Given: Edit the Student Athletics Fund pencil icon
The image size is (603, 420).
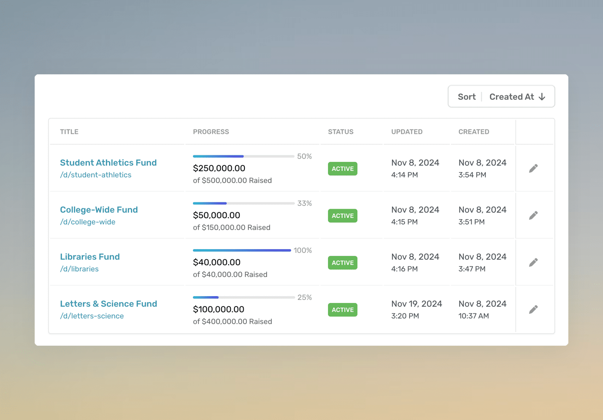Looking at the screenshot, I should coord(533,169).
